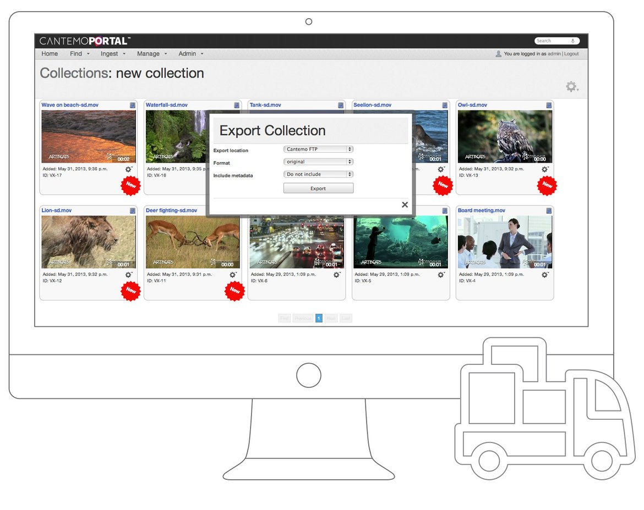Screen dimensions: 644x510
Task: Open the Lion-sd.mov title link
Action: 56,210
